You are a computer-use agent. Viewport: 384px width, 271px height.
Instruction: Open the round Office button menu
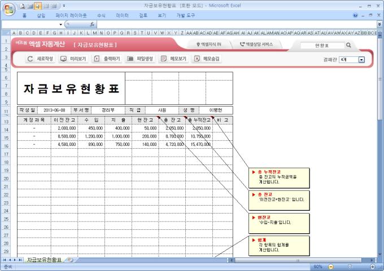(9, 9)
